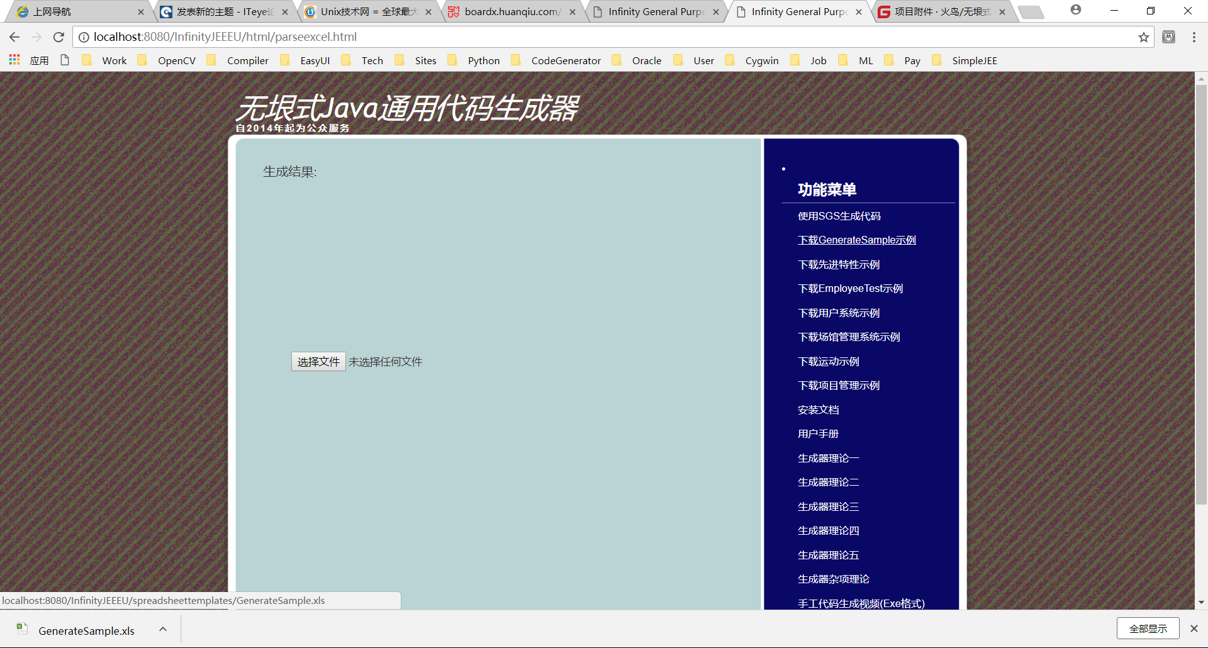Open 下载先进特性示例 link
This screenshot has height=648, width=1208.
838,264
